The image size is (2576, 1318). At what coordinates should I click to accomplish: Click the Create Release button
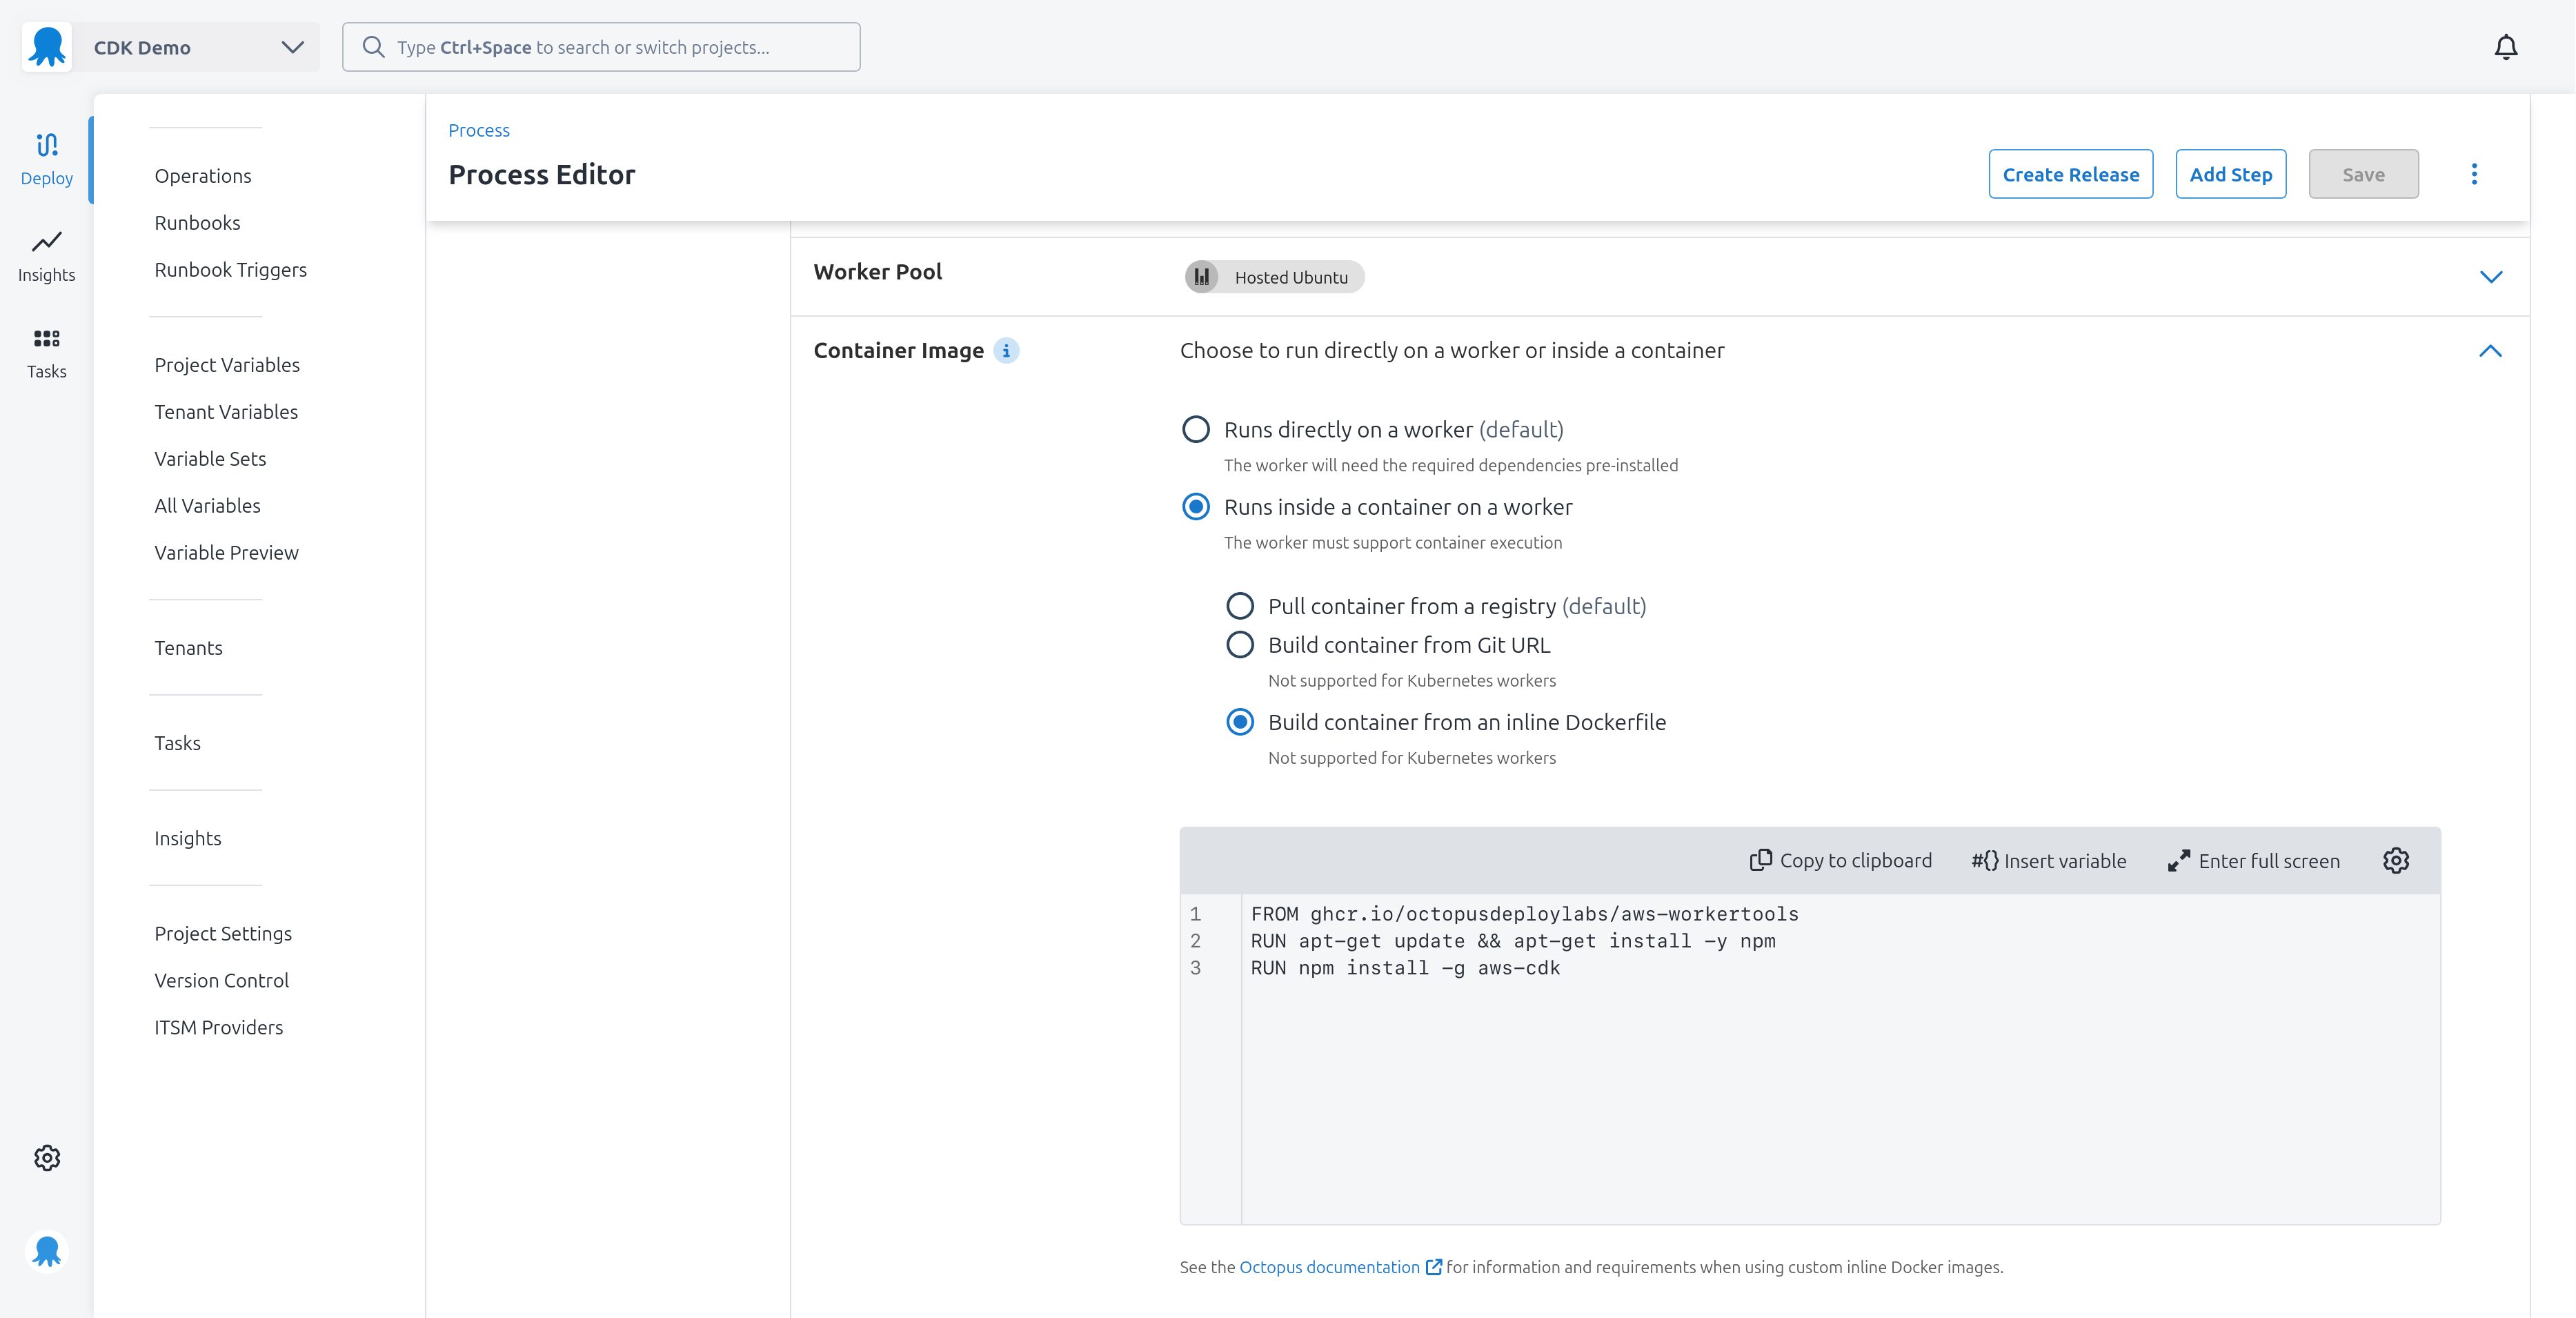2071,173
